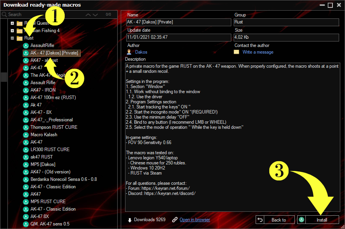This screenshot has height=229, width=345.
Task: Click the downloads arrow icon
Action: point(130,220)
